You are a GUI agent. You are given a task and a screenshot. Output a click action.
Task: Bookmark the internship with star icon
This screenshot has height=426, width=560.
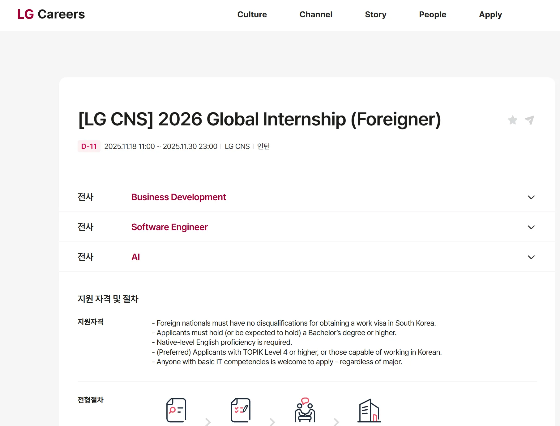513,120
